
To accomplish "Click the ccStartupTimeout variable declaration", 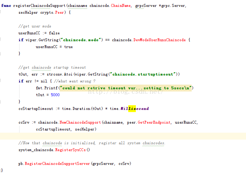I will tap(36, 108).
